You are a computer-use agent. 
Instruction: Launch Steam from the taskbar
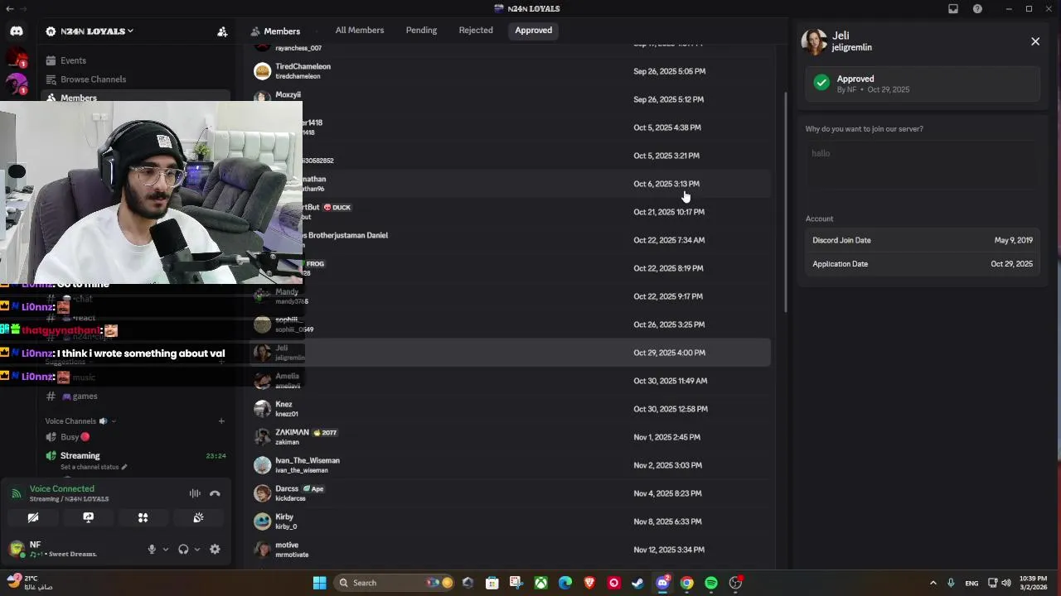(637, 583)
